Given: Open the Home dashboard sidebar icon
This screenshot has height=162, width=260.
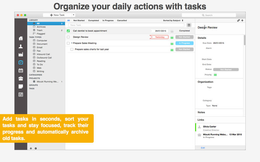Looking at the screenshot, I should click(x=21, y=38).
